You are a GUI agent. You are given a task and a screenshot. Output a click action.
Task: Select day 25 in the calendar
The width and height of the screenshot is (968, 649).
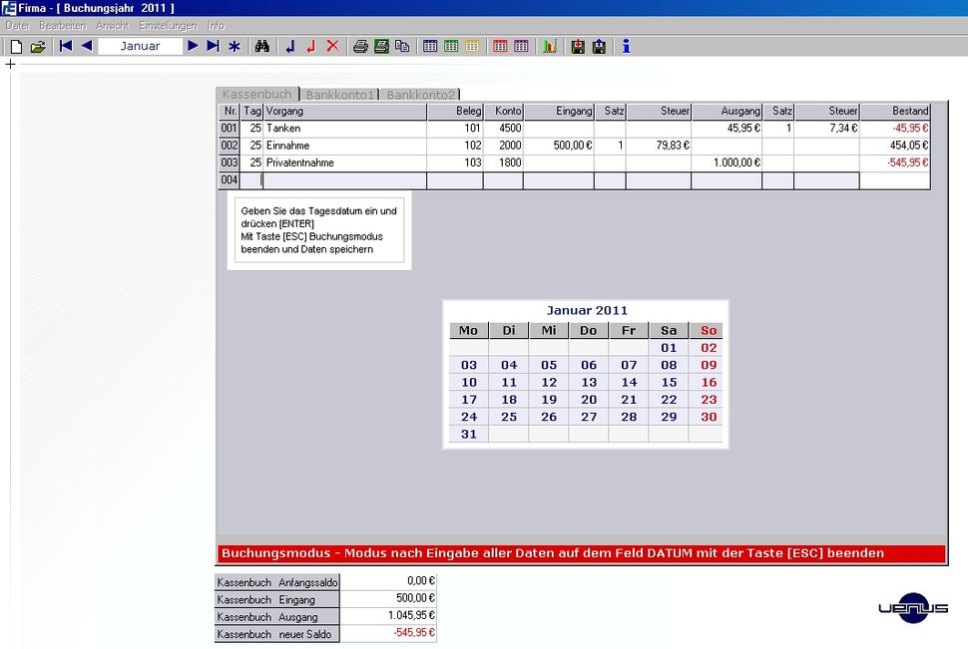[509, 417]
